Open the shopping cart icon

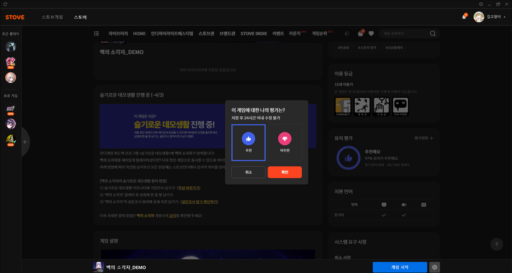tap(360, 33)
